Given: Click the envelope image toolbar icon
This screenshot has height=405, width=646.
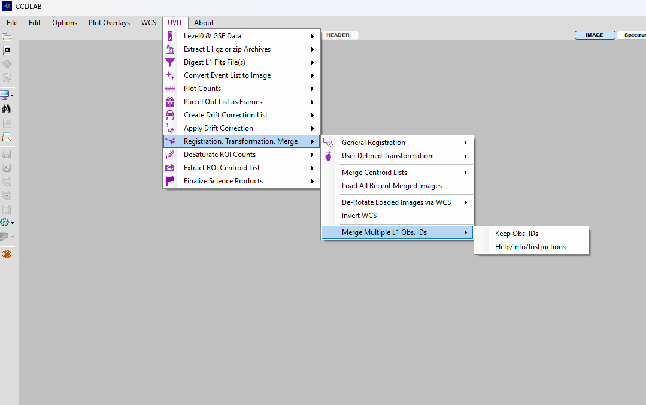Looking at the screenshot, I should tap(7, 137).
